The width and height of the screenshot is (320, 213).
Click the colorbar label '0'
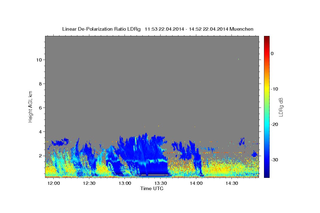pos(272,54)
